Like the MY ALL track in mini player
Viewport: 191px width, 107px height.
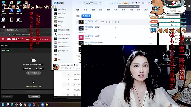point(62,68)
